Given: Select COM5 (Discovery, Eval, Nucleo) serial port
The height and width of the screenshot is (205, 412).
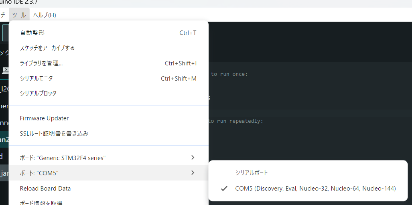Looking at the screenshot, I should [x=315, y=188].
